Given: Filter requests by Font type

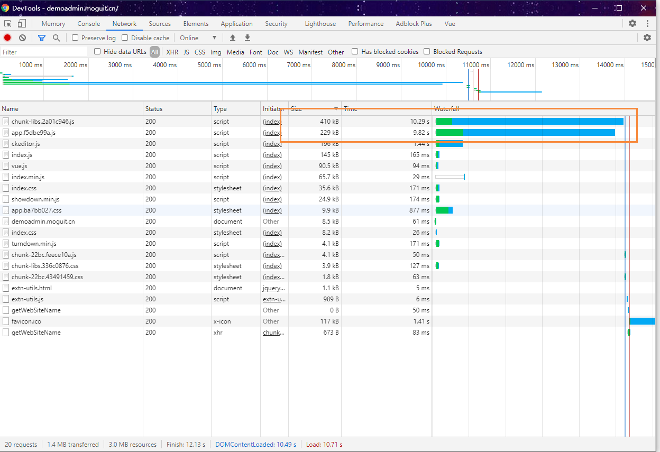Looking at the screenshot, I should pos(256,52).
